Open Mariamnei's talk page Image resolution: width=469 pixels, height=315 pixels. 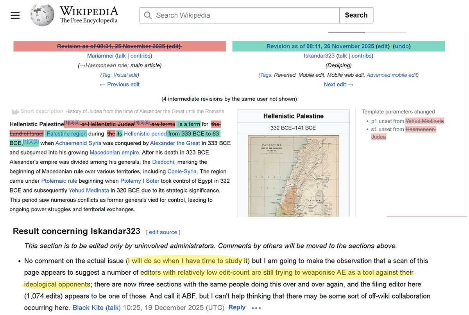(x=121, y=56)
